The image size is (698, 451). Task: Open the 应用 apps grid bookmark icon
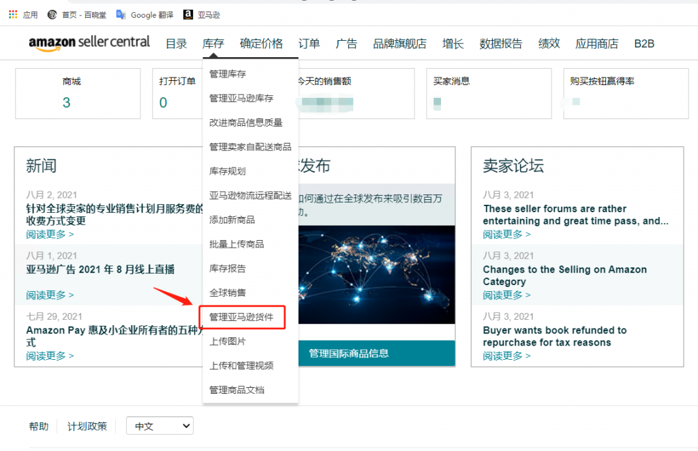coord(13,14)
